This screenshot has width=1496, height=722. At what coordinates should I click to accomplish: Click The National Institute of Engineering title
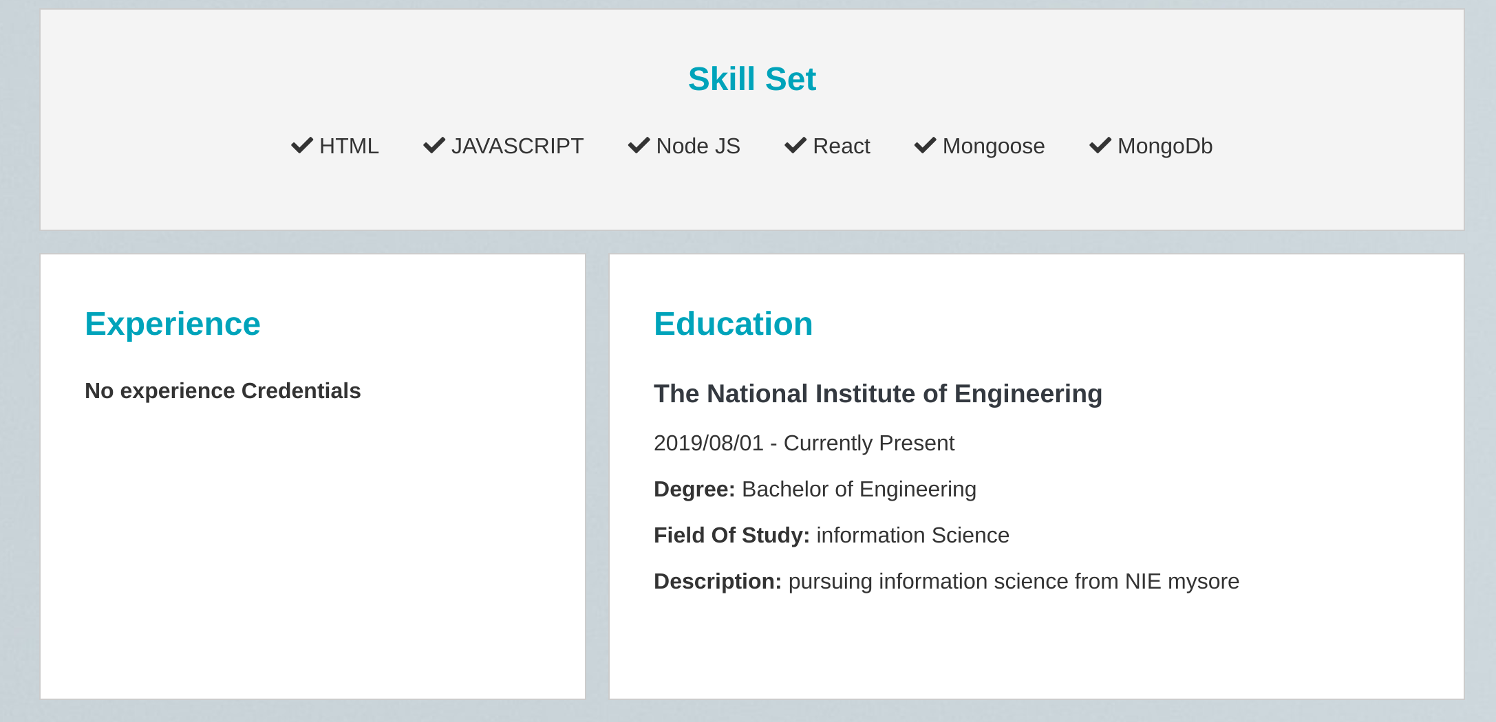click(x=878, y=394)
